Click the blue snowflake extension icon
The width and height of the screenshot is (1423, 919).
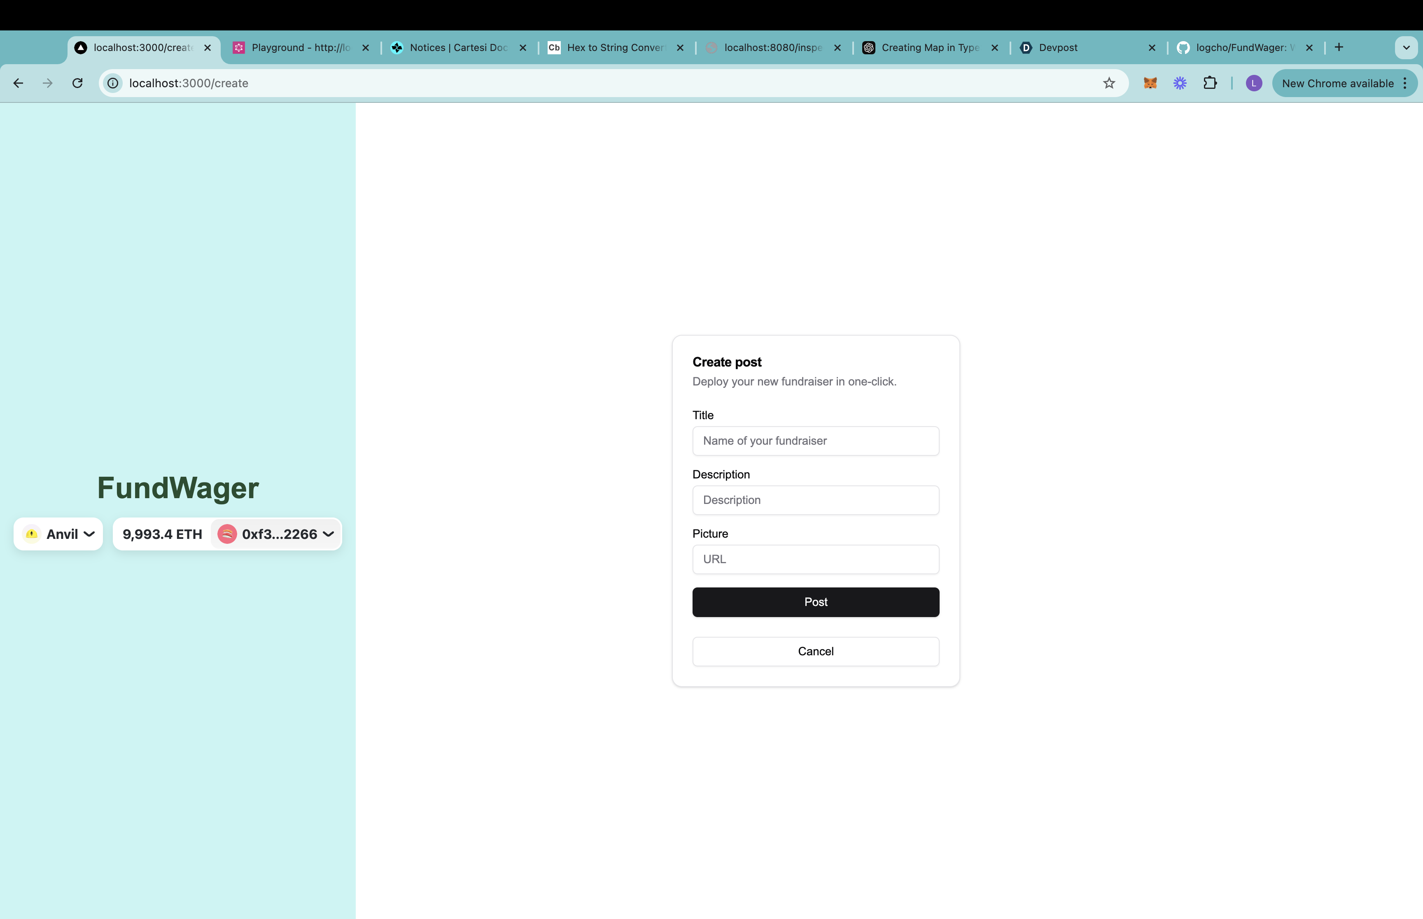coord(1179,83)
